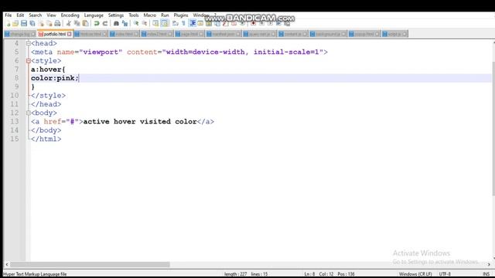Open the Search menu
The width and height of the screenshot is (495, 278).
[x=35, y=15]
